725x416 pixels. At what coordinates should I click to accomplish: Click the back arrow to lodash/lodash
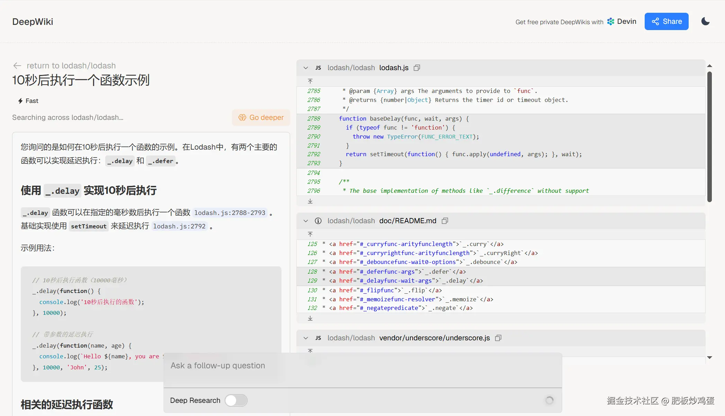[x=17, y=66]
